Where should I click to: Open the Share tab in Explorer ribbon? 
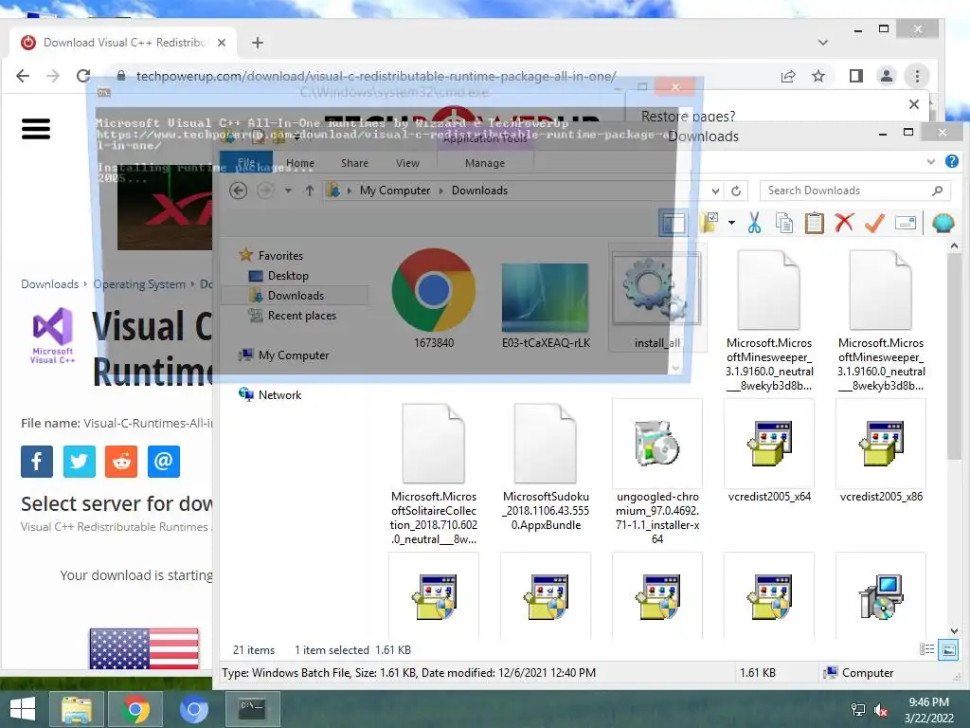[354, 163]
